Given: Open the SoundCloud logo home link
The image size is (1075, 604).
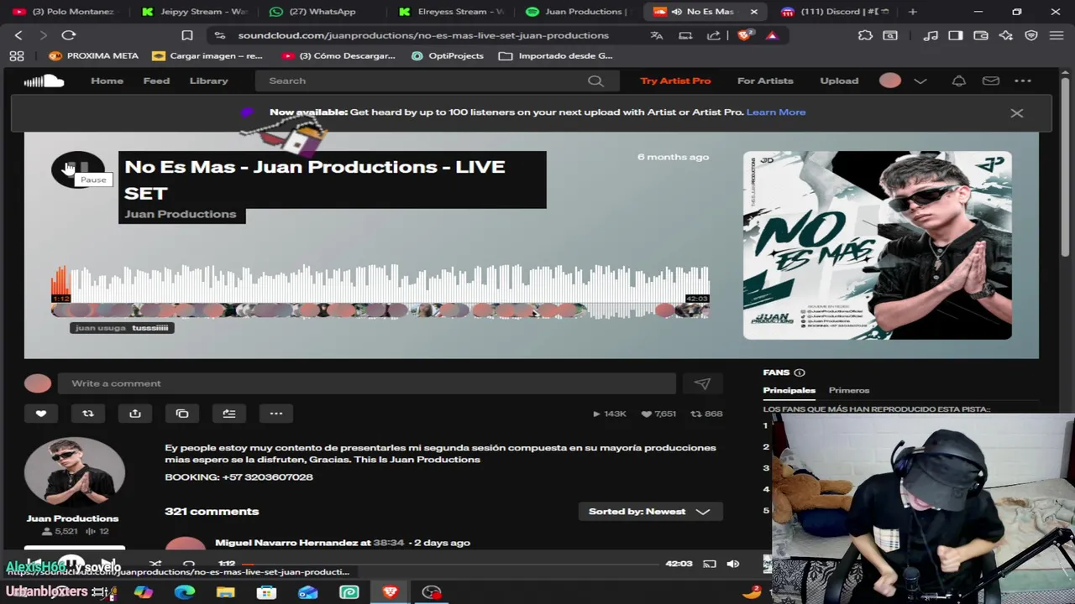Looking at the screenshot, I should pyautogui.click(x=44, y=81).
